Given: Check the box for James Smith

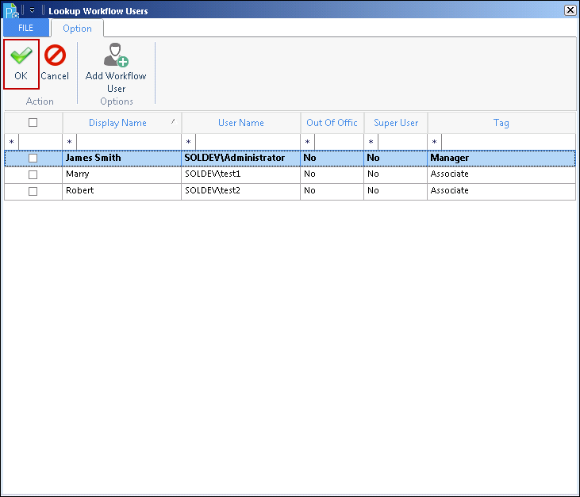Looking at the screenshot, I should [33, 159].
